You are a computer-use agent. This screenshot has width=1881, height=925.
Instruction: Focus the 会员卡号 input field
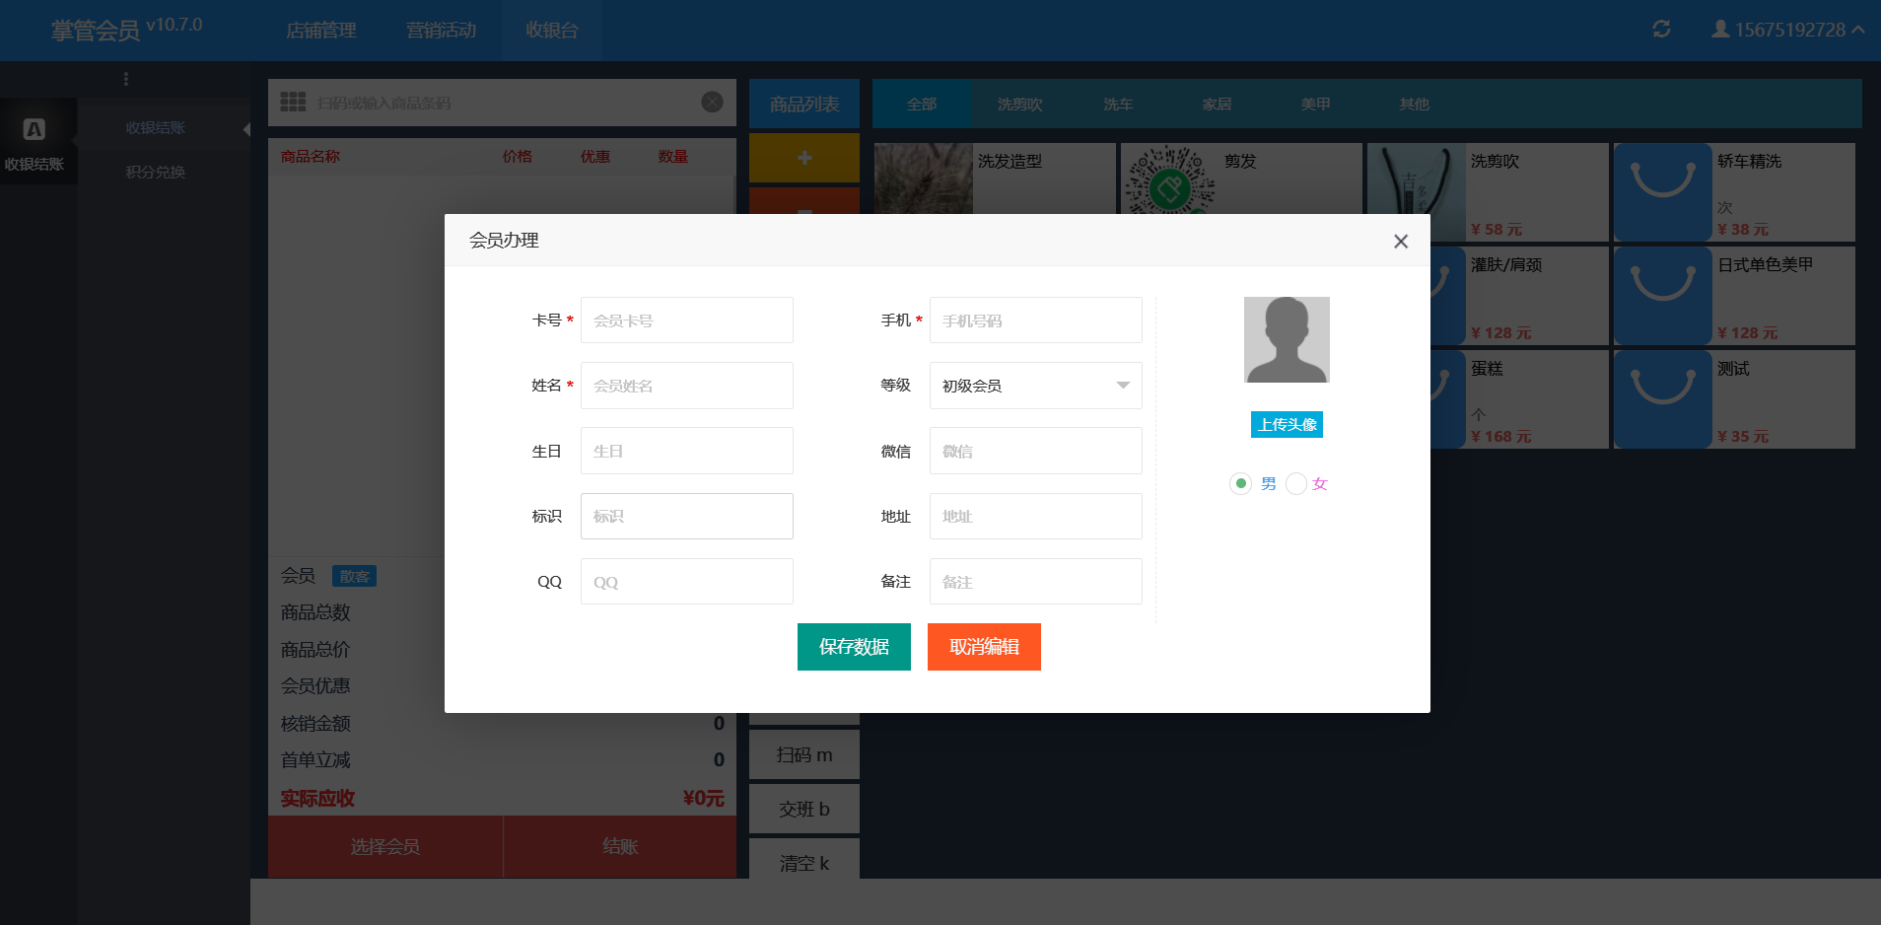tap(687, 320)
